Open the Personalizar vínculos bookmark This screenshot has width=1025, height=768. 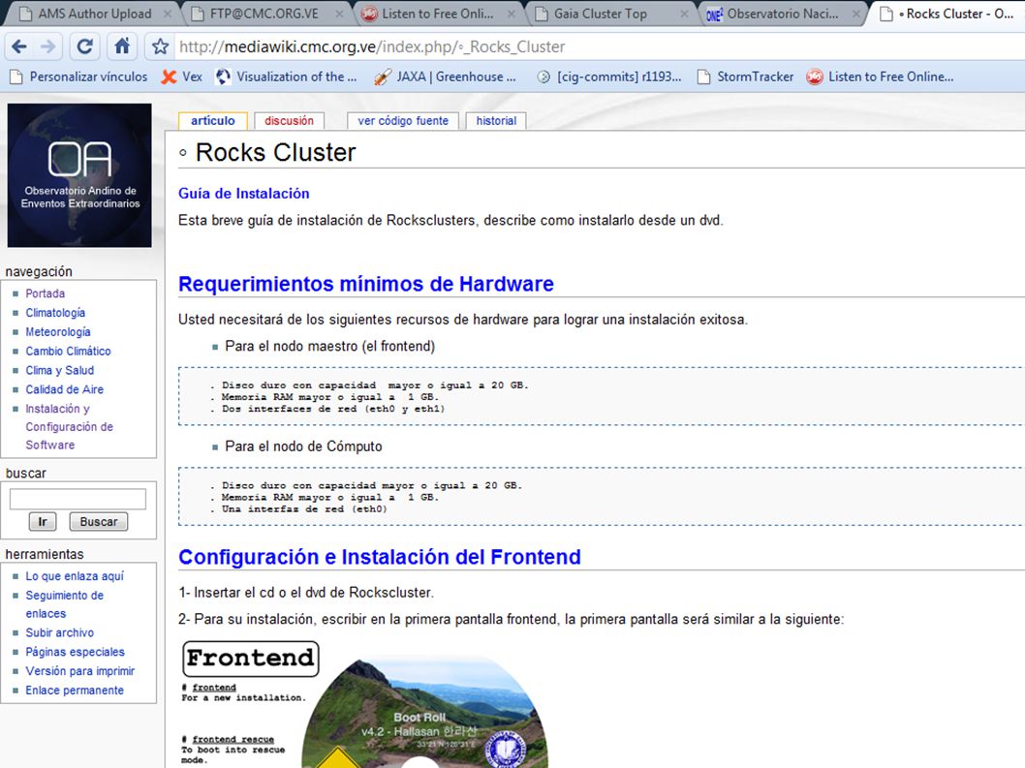click(x=79, y=77)
